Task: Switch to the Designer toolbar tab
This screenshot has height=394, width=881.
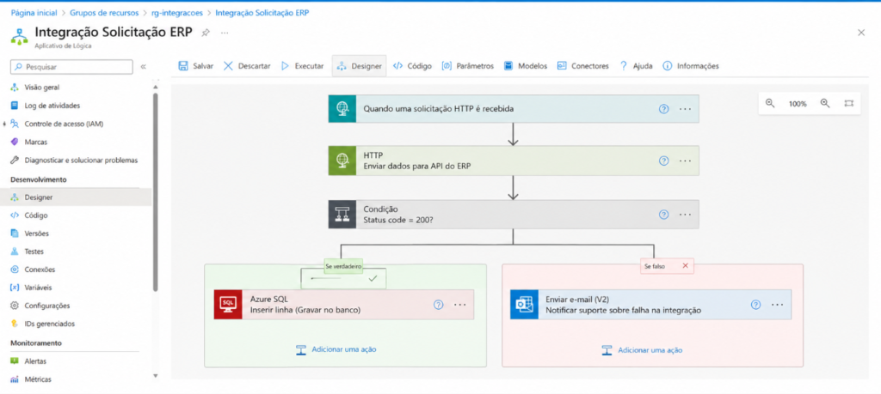Action: pos(359,65)
